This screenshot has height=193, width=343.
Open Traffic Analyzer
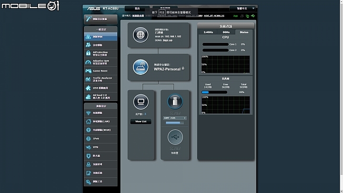click(101, 79)
